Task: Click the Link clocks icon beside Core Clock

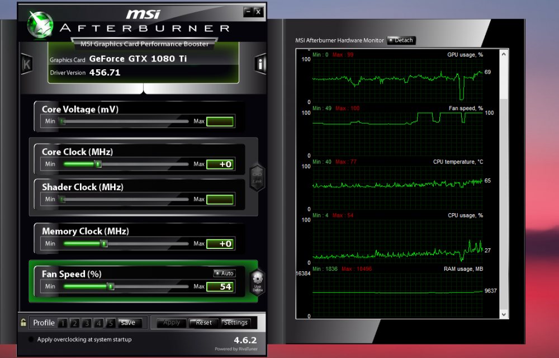Action: (257, 176)
